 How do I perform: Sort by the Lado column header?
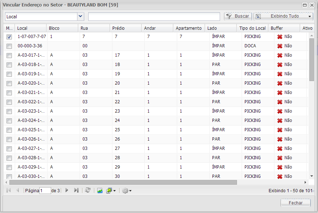point(221,28)
